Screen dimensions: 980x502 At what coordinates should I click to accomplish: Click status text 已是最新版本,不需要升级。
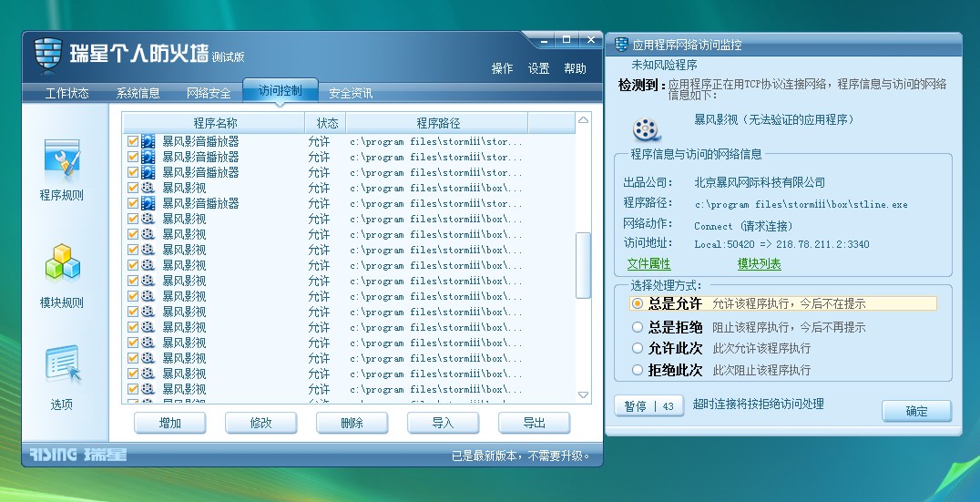pyautogui.click(x=521, y=456)
